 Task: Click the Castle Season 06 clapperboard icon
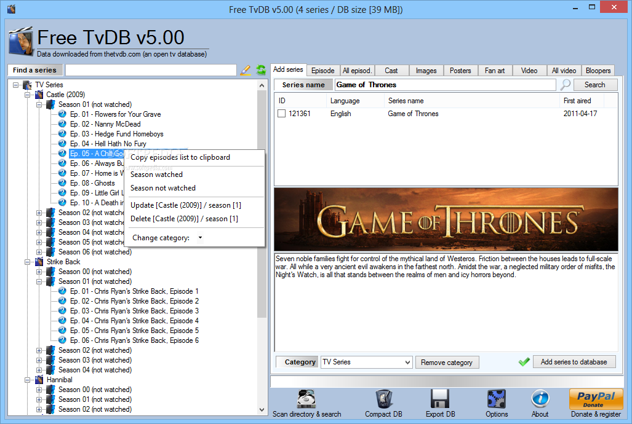tap(51, 252)
